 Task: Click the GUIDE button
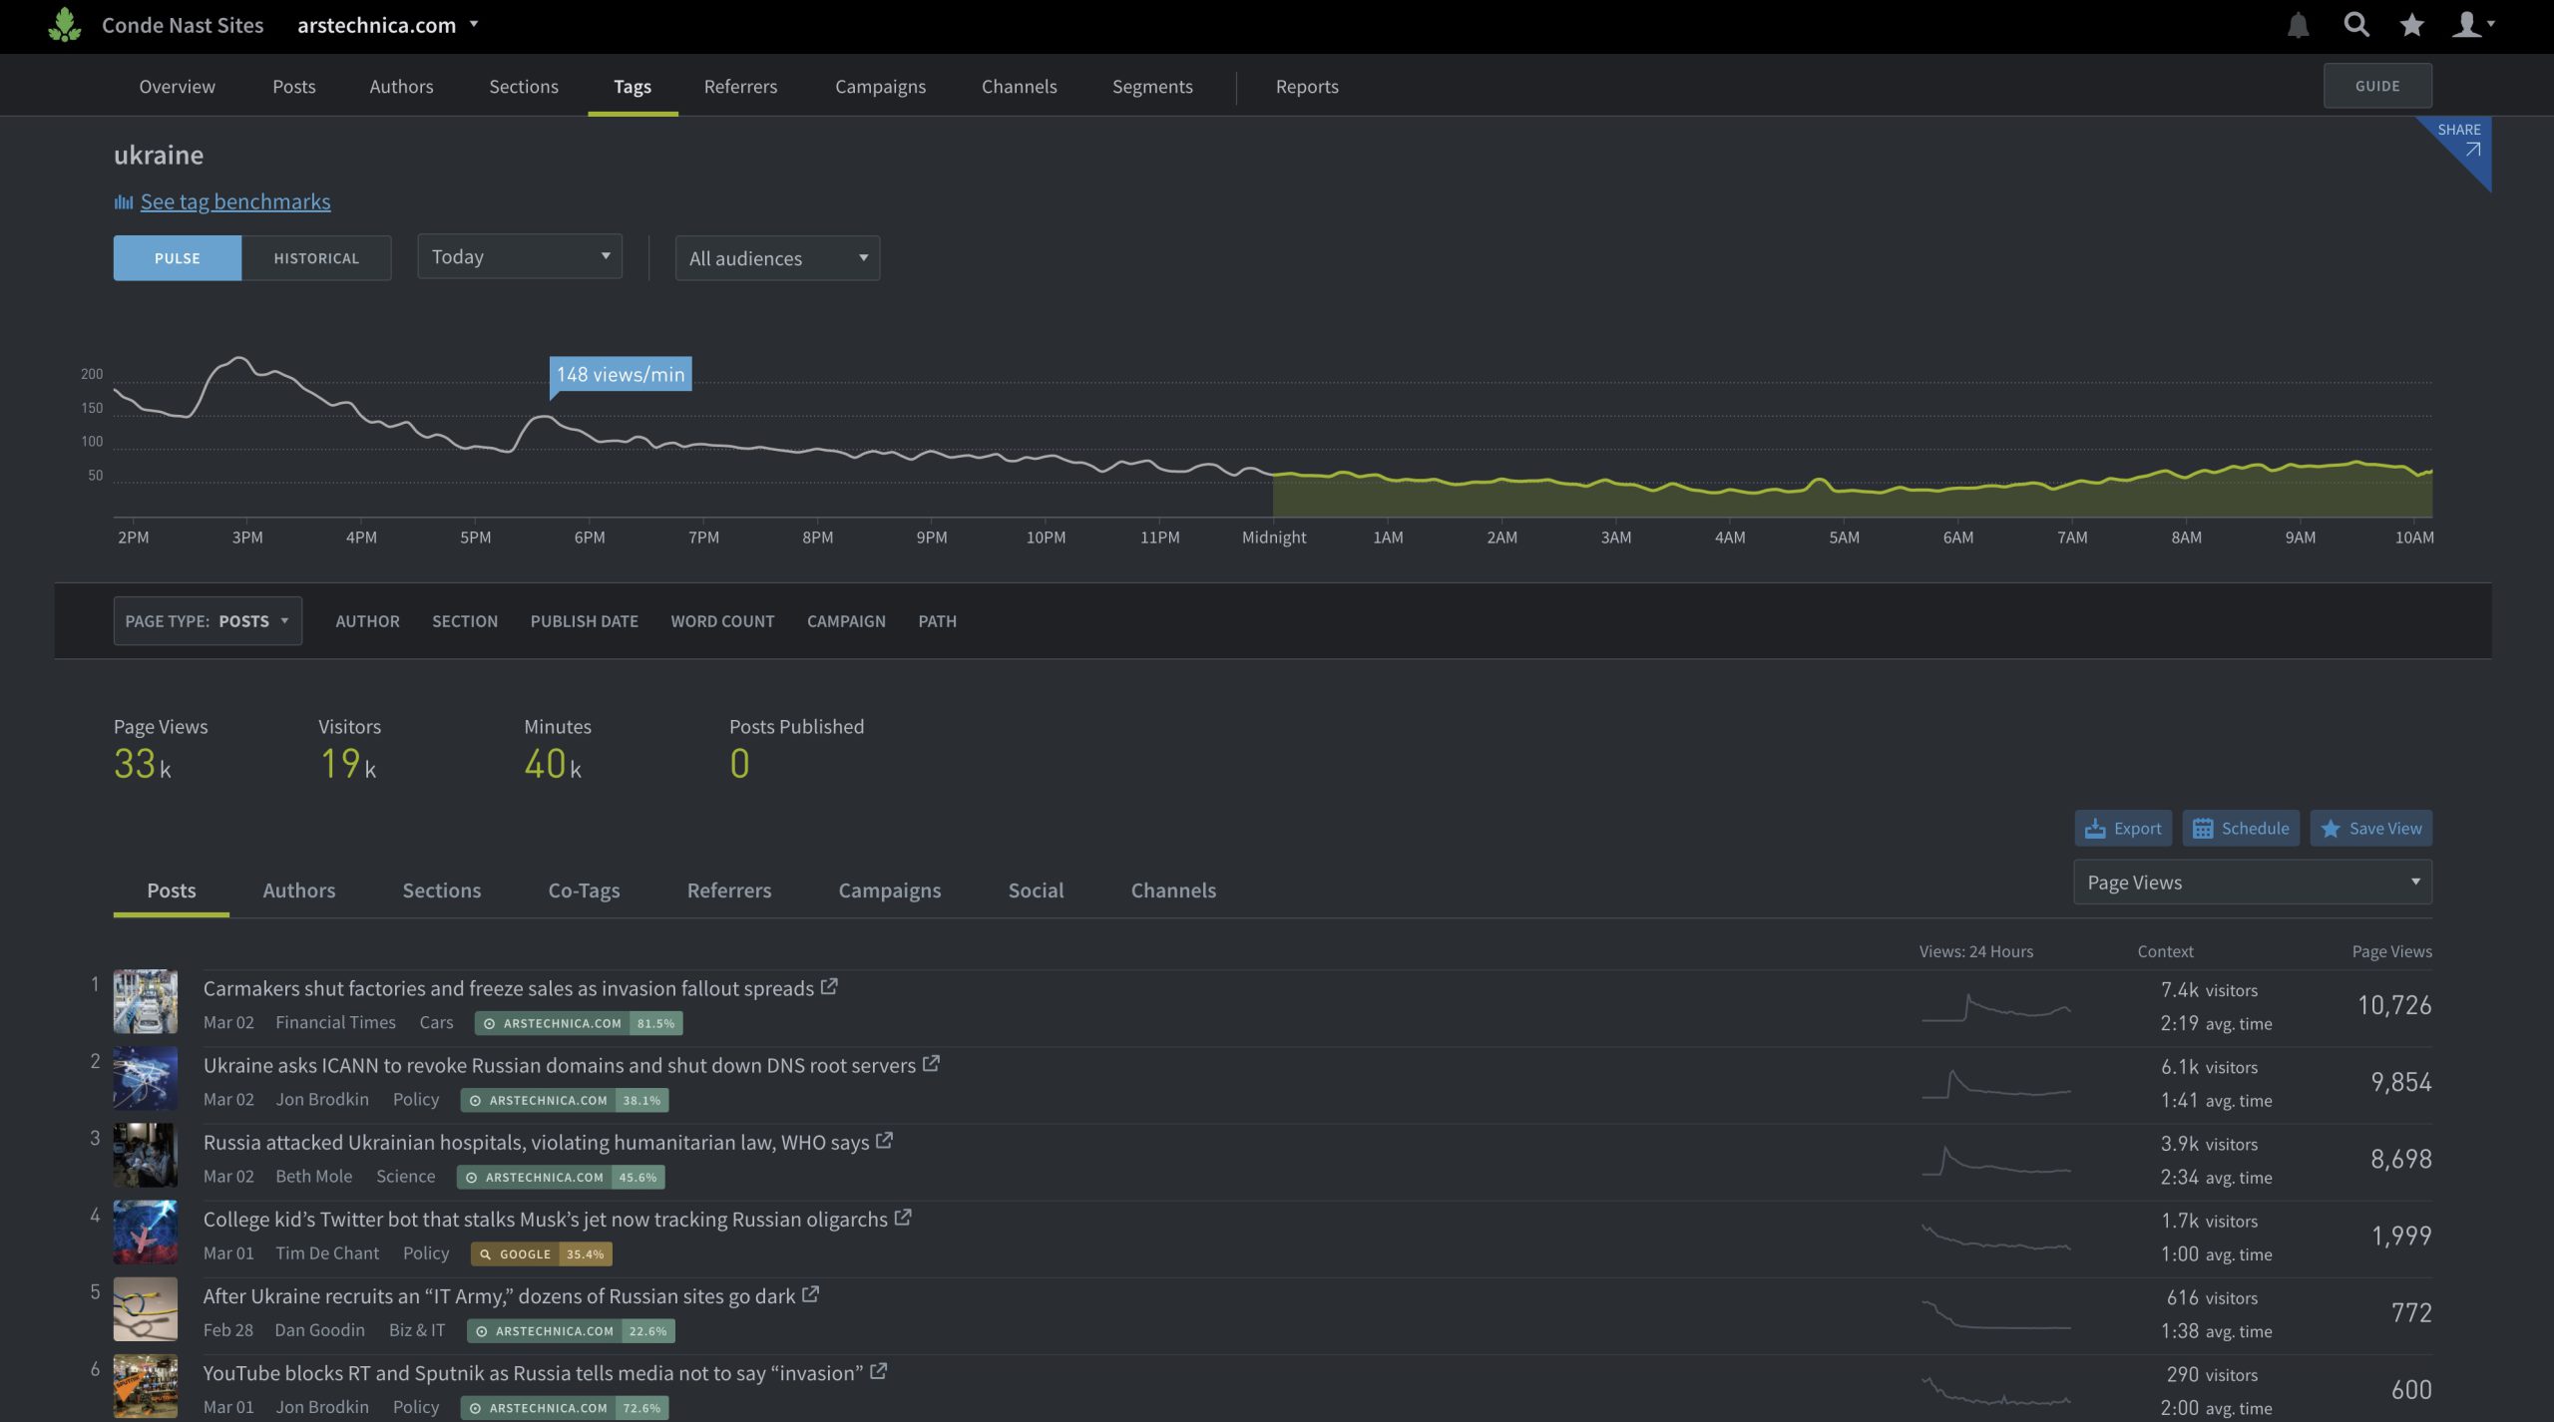coord(2377,85)
